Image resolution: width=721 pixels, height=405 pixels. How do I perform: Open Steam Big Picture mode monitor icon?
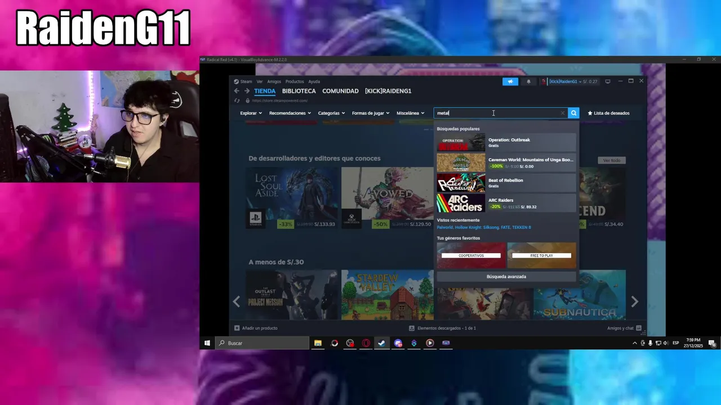(608, 82)
